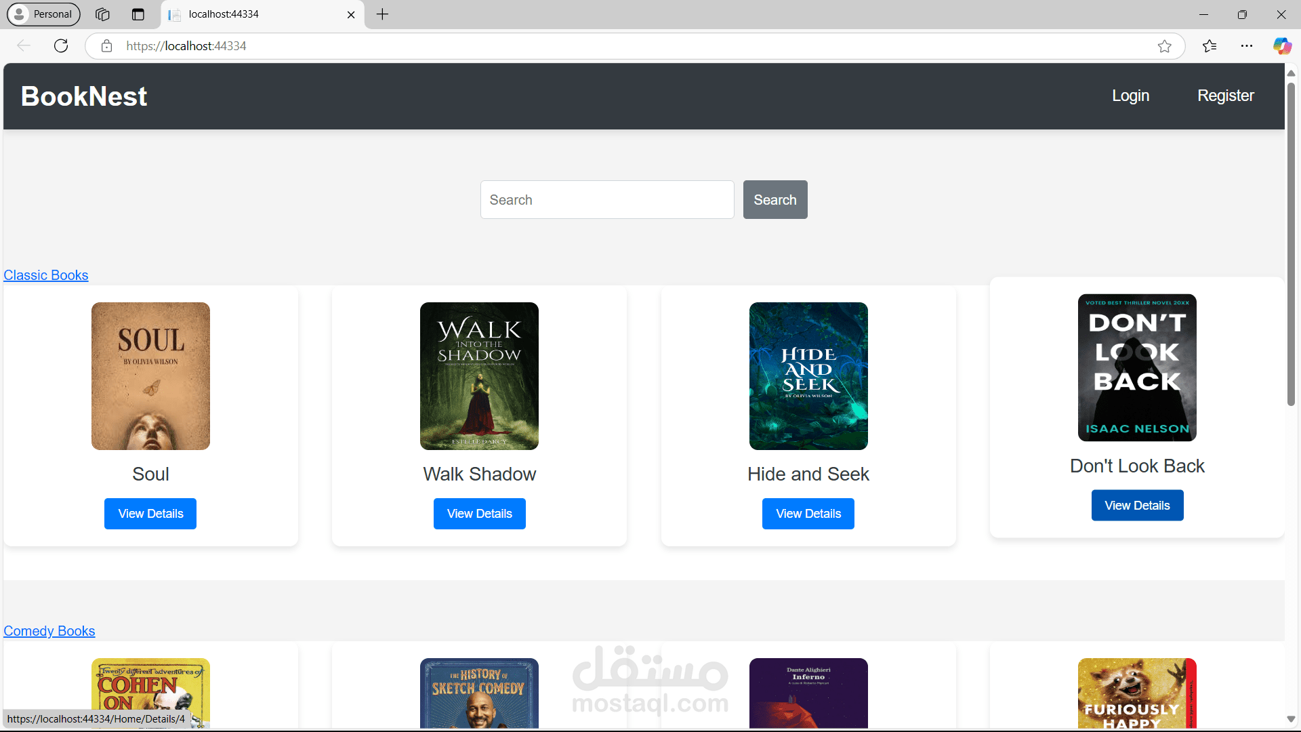The width and height of the screenshot is (1301, 732).
Task: Open the Register page
Action: pyautogui.click(x=1225, y=96)
